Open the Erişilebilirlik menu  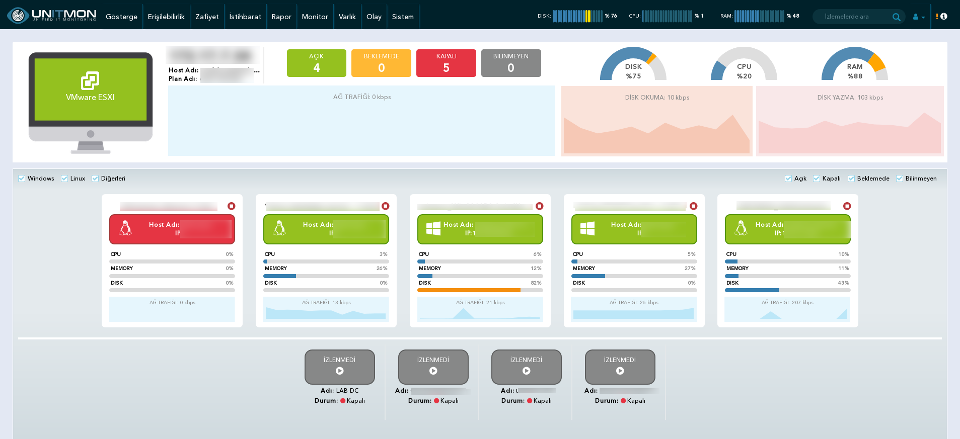coord(166,17)
